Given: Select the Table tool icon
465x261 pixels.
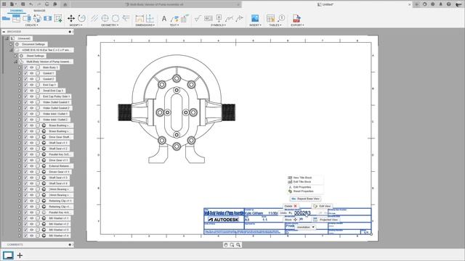Looking at the screenshot, I should [x=270, y=18].
